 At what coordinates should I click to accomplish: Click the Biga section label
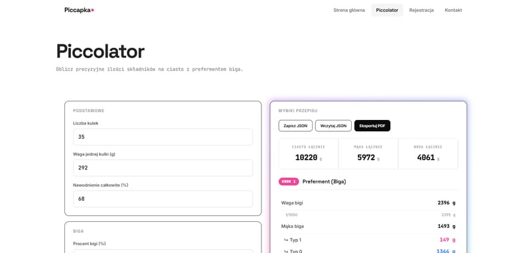point(78,231)
